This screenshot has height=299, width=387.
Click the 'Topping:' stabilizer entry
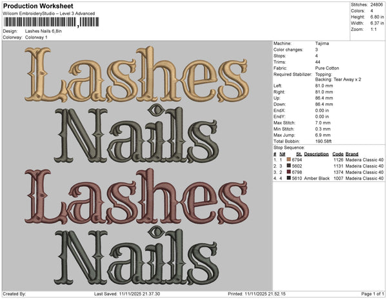point(324,74)
